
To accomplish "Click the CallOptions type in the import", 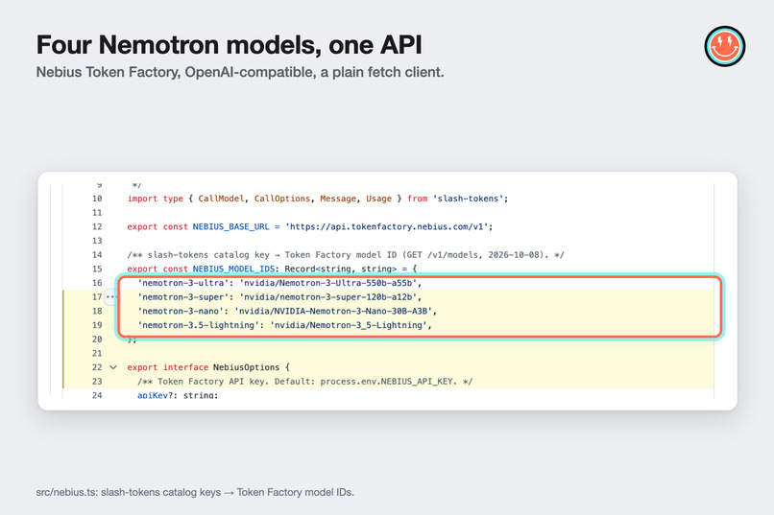I will click(282, 199).
